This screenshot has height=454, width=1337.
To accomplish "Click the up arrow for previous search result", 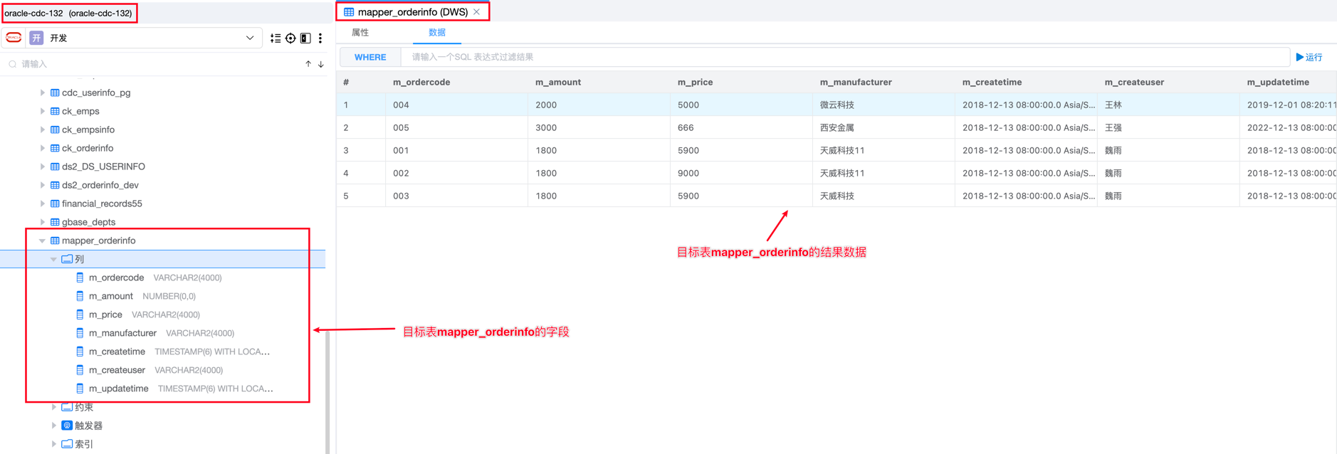I will (308, 64).
